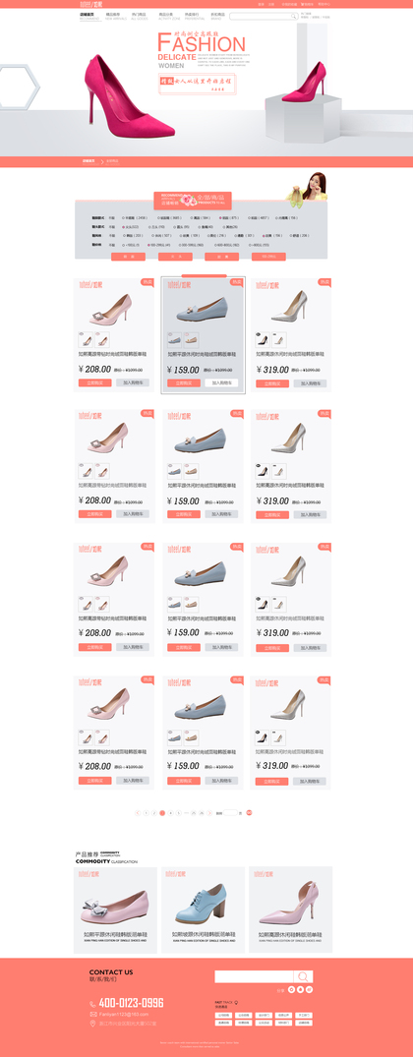Click the buy now button under ¥208.00 first product

[95, 382]
